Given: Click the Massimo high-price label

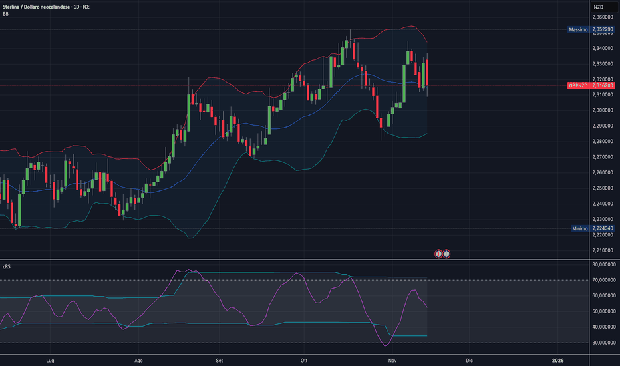Looking at the screenshot, I should pos(578,30).
